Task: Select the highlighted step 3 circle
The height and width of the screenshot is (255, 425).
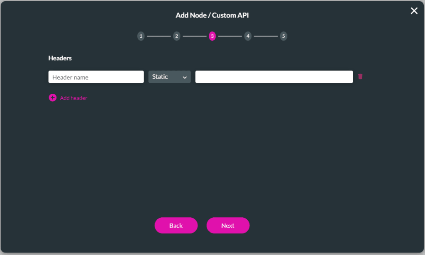Action: coord(212,36)
